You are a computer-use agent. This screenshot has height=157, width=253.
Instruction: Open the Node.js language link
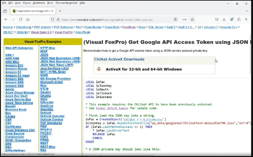(8, 27)
